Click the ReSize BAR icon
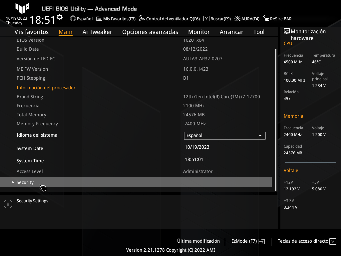Viewport: 341px width, 256px height. tap(266, 19)
